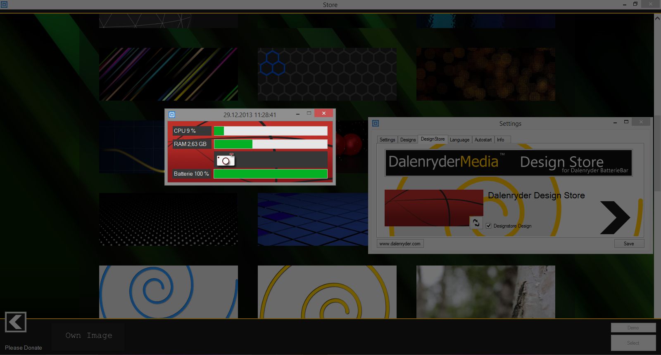Click the back arrow icon

tap(16, 322)
